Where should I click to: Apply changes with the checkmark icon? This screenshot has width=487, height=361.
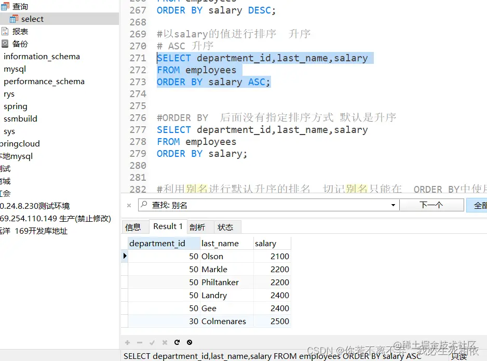click(x=152, y=342)
